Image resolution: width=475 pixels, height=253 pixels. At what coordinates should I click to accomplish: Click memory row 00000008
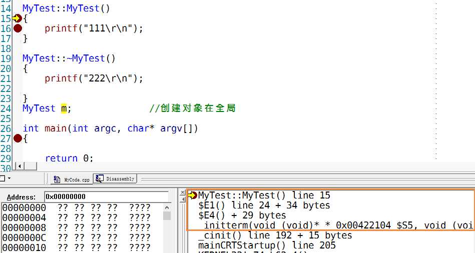point(77,227)
